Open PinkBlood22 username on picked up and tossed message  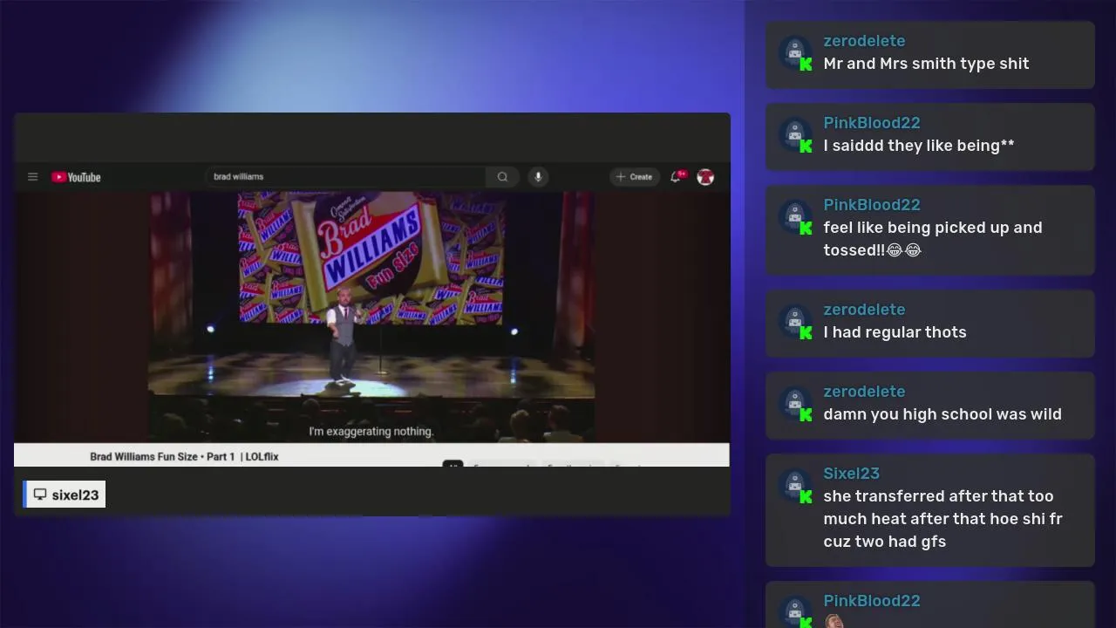click(872, 205)
